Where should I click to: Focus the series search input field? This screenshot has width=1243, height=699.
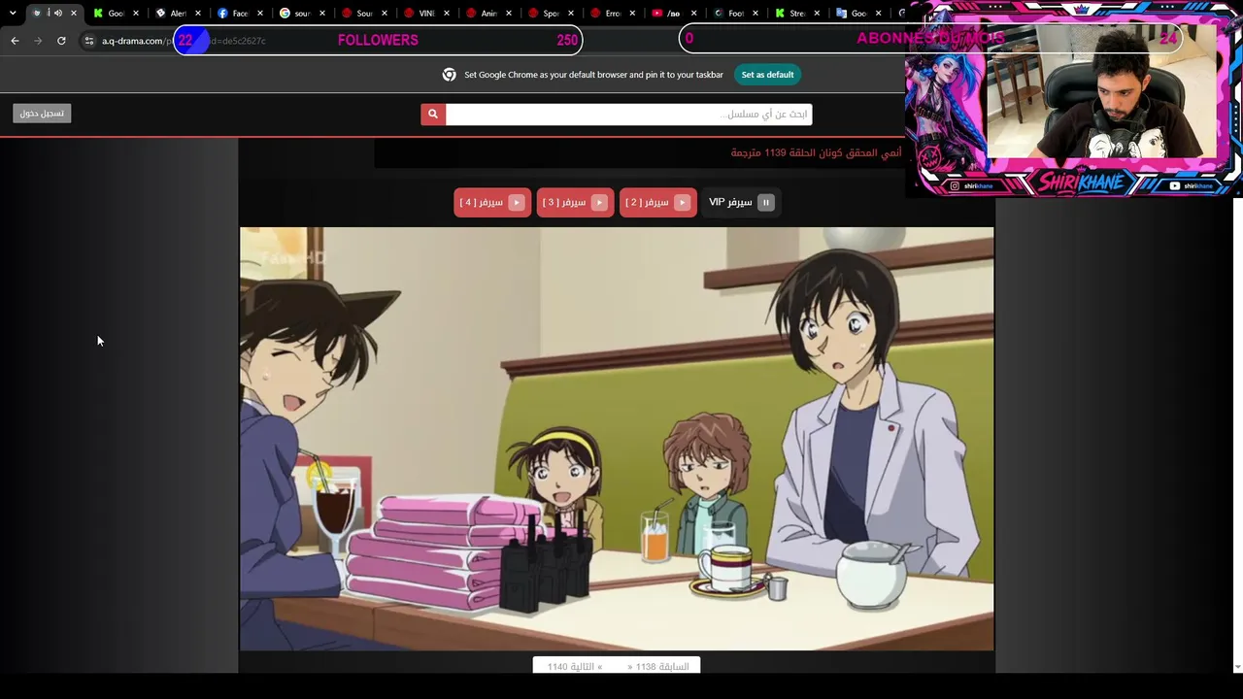coord(628,115)
